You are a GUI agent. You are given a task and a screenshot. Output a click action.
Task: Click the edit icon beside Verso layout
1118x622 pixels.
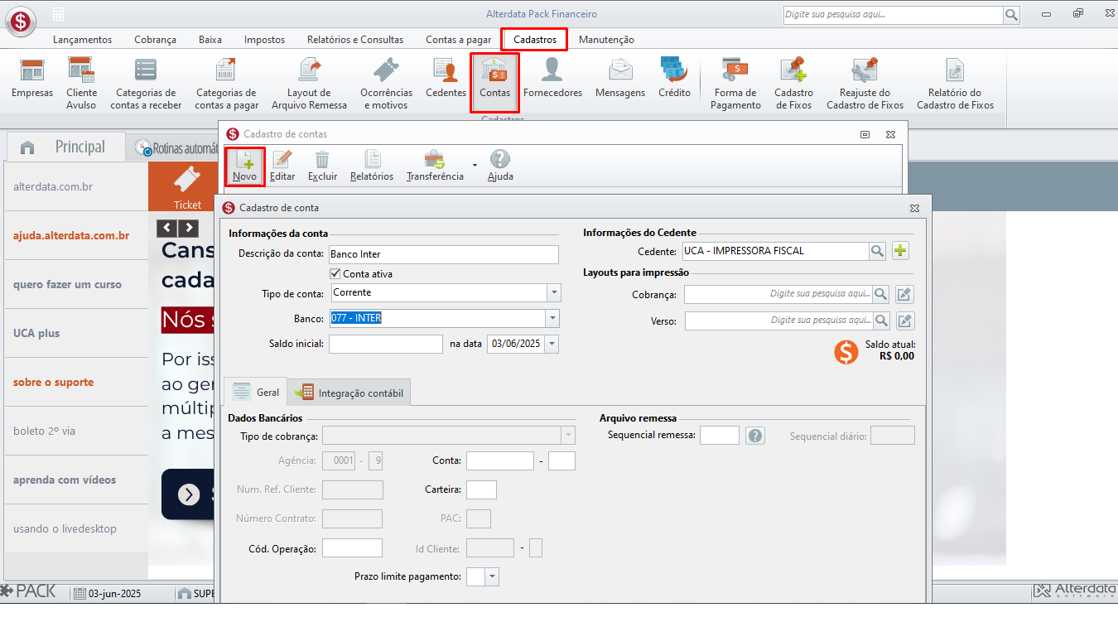click(x=905, y=321)
